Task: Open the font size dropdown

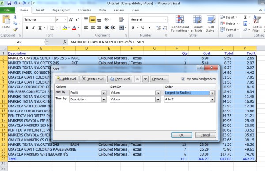Action: pos(65,19)
